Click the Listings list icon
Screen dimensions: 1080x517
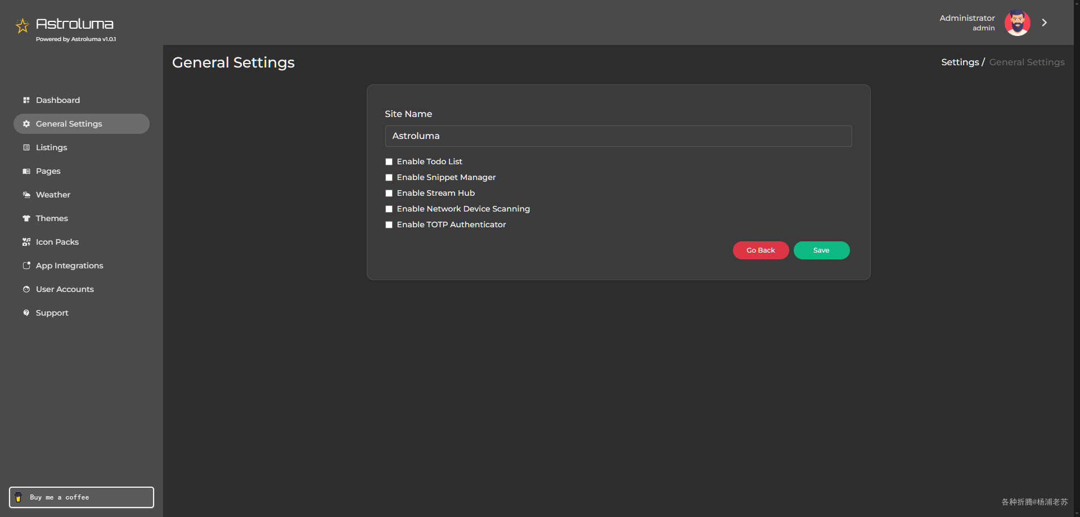[26, 147]
